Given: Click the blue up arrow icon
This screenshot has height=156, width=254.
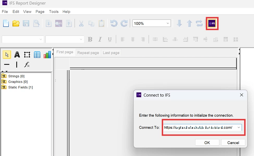Looking at the screenshot, I should pyautogui.click(x=189, y=23).
